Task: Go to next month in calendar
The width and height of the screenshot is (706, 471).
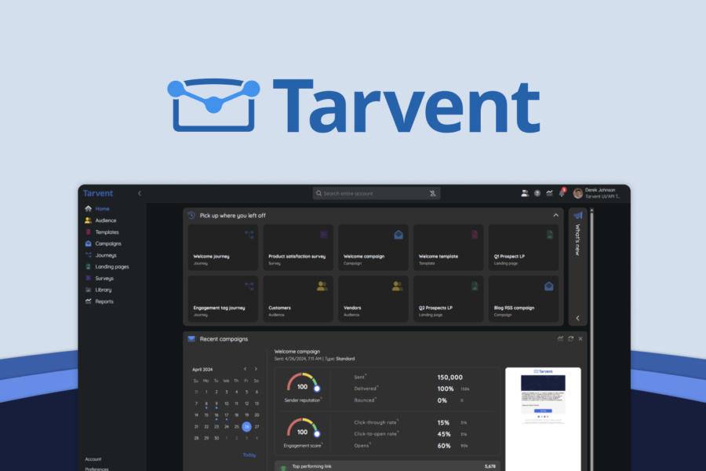Action: (256, 368)
